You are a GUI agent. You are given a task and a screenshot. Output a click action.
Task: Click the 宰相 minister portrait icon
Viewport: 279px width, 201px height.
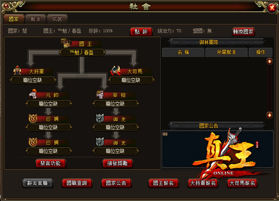[x=100, y=94]
